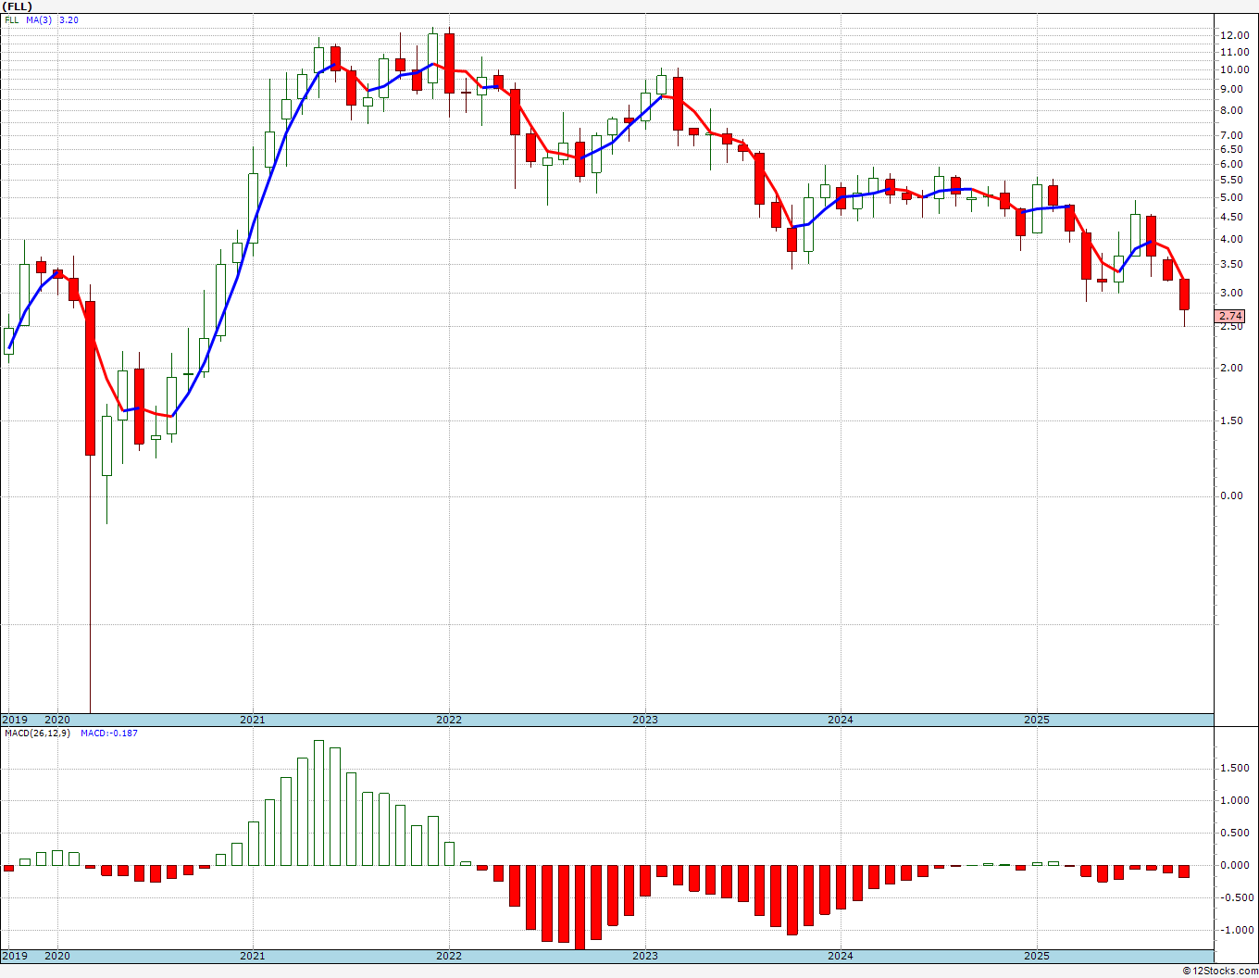Image resolution: width=1259 pixels, height=978 pixels.
Task: Click the MACD(26,12,9) indicator label
Action: pos(37,733)
